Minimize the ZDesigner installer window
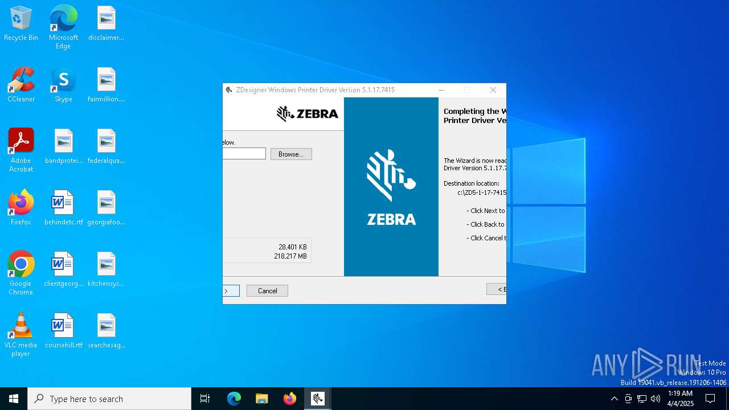729x410 pixels. point(441,90)
